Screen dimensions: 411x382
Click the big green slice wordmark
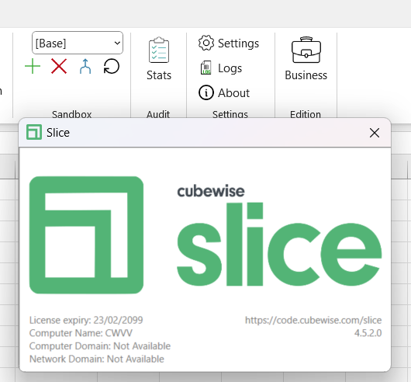279,244
